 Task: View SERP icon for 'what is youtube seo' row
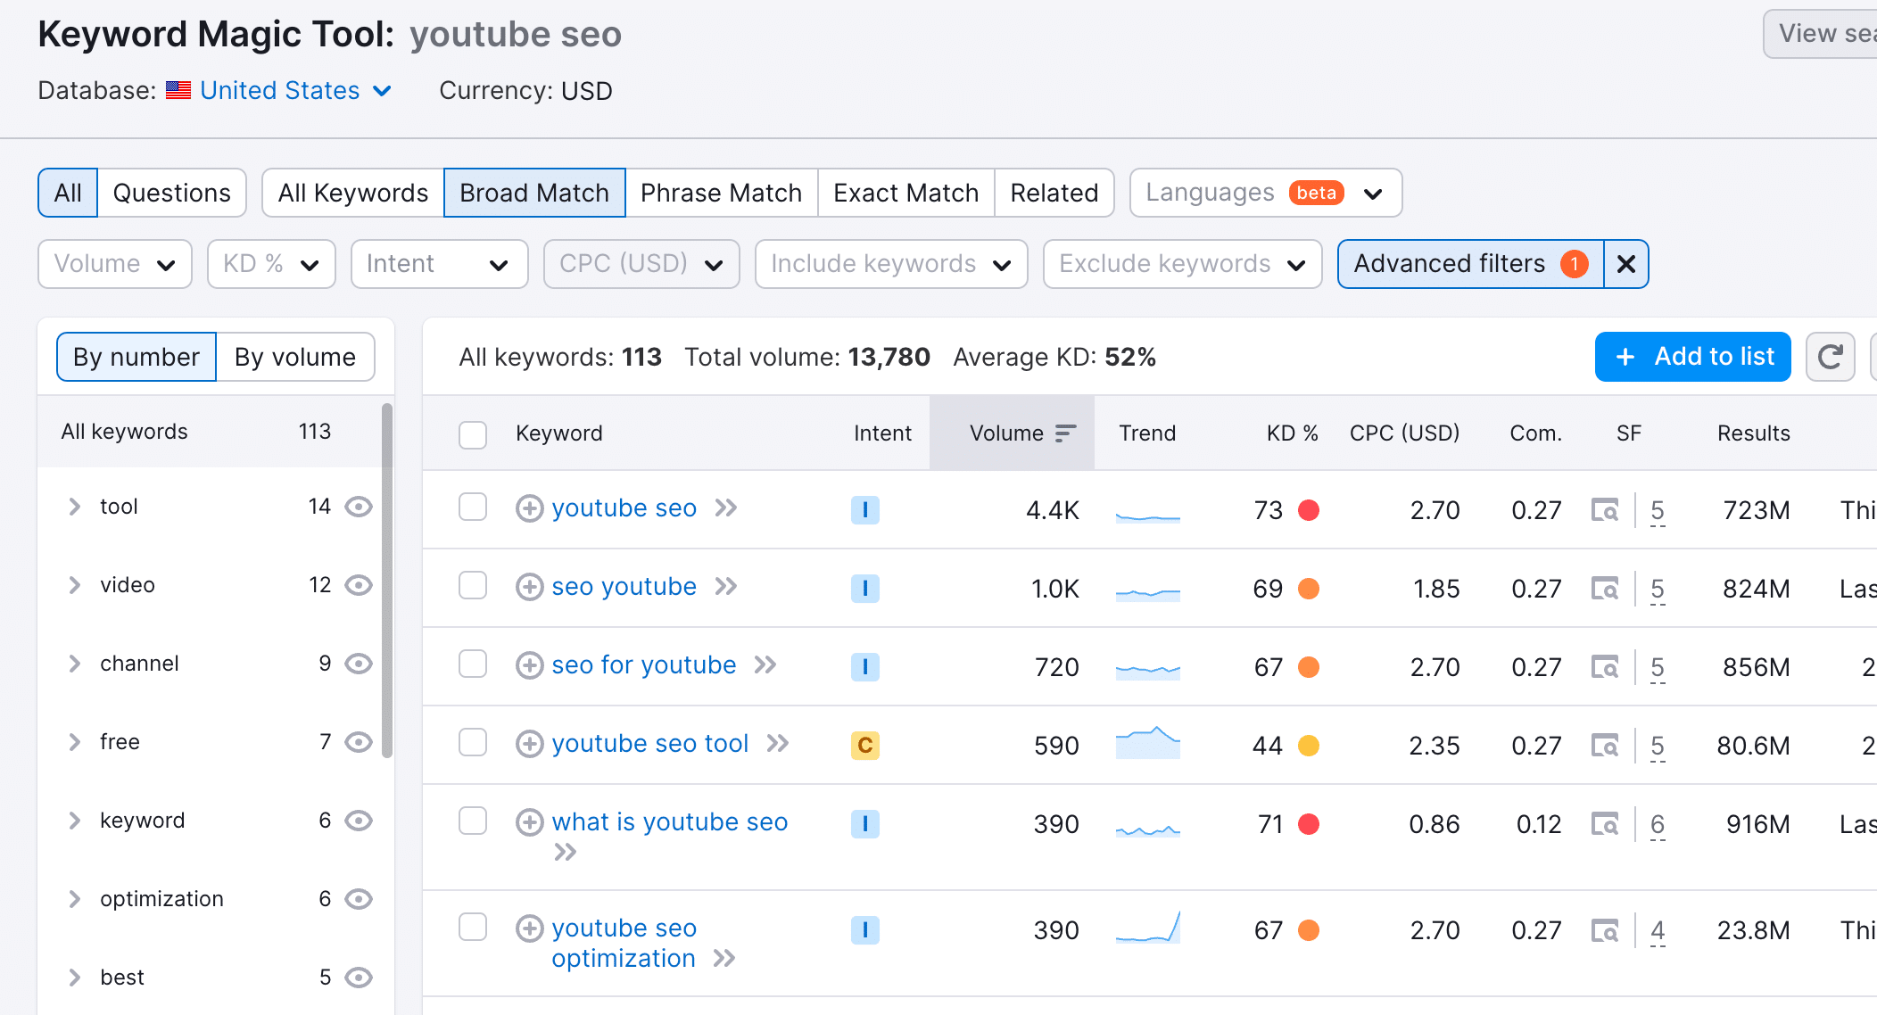pos(1605,824)
